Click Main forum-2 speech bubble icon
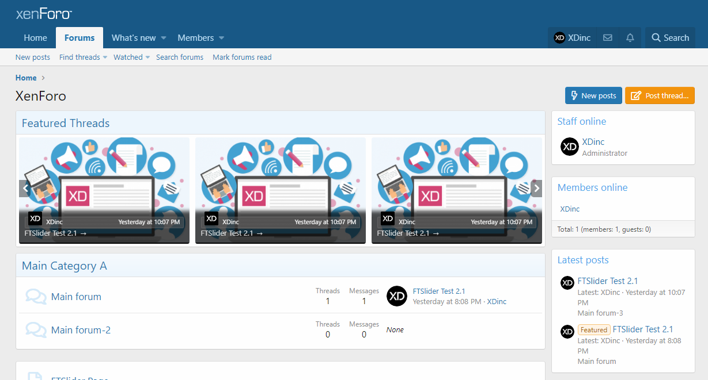The image size is (708, 380). (x=36, y=330)
